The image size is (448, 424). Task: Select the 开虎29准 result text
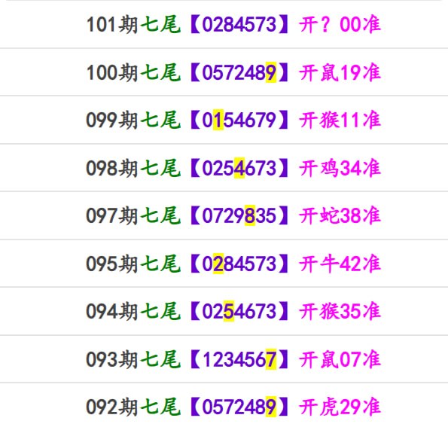340,407
